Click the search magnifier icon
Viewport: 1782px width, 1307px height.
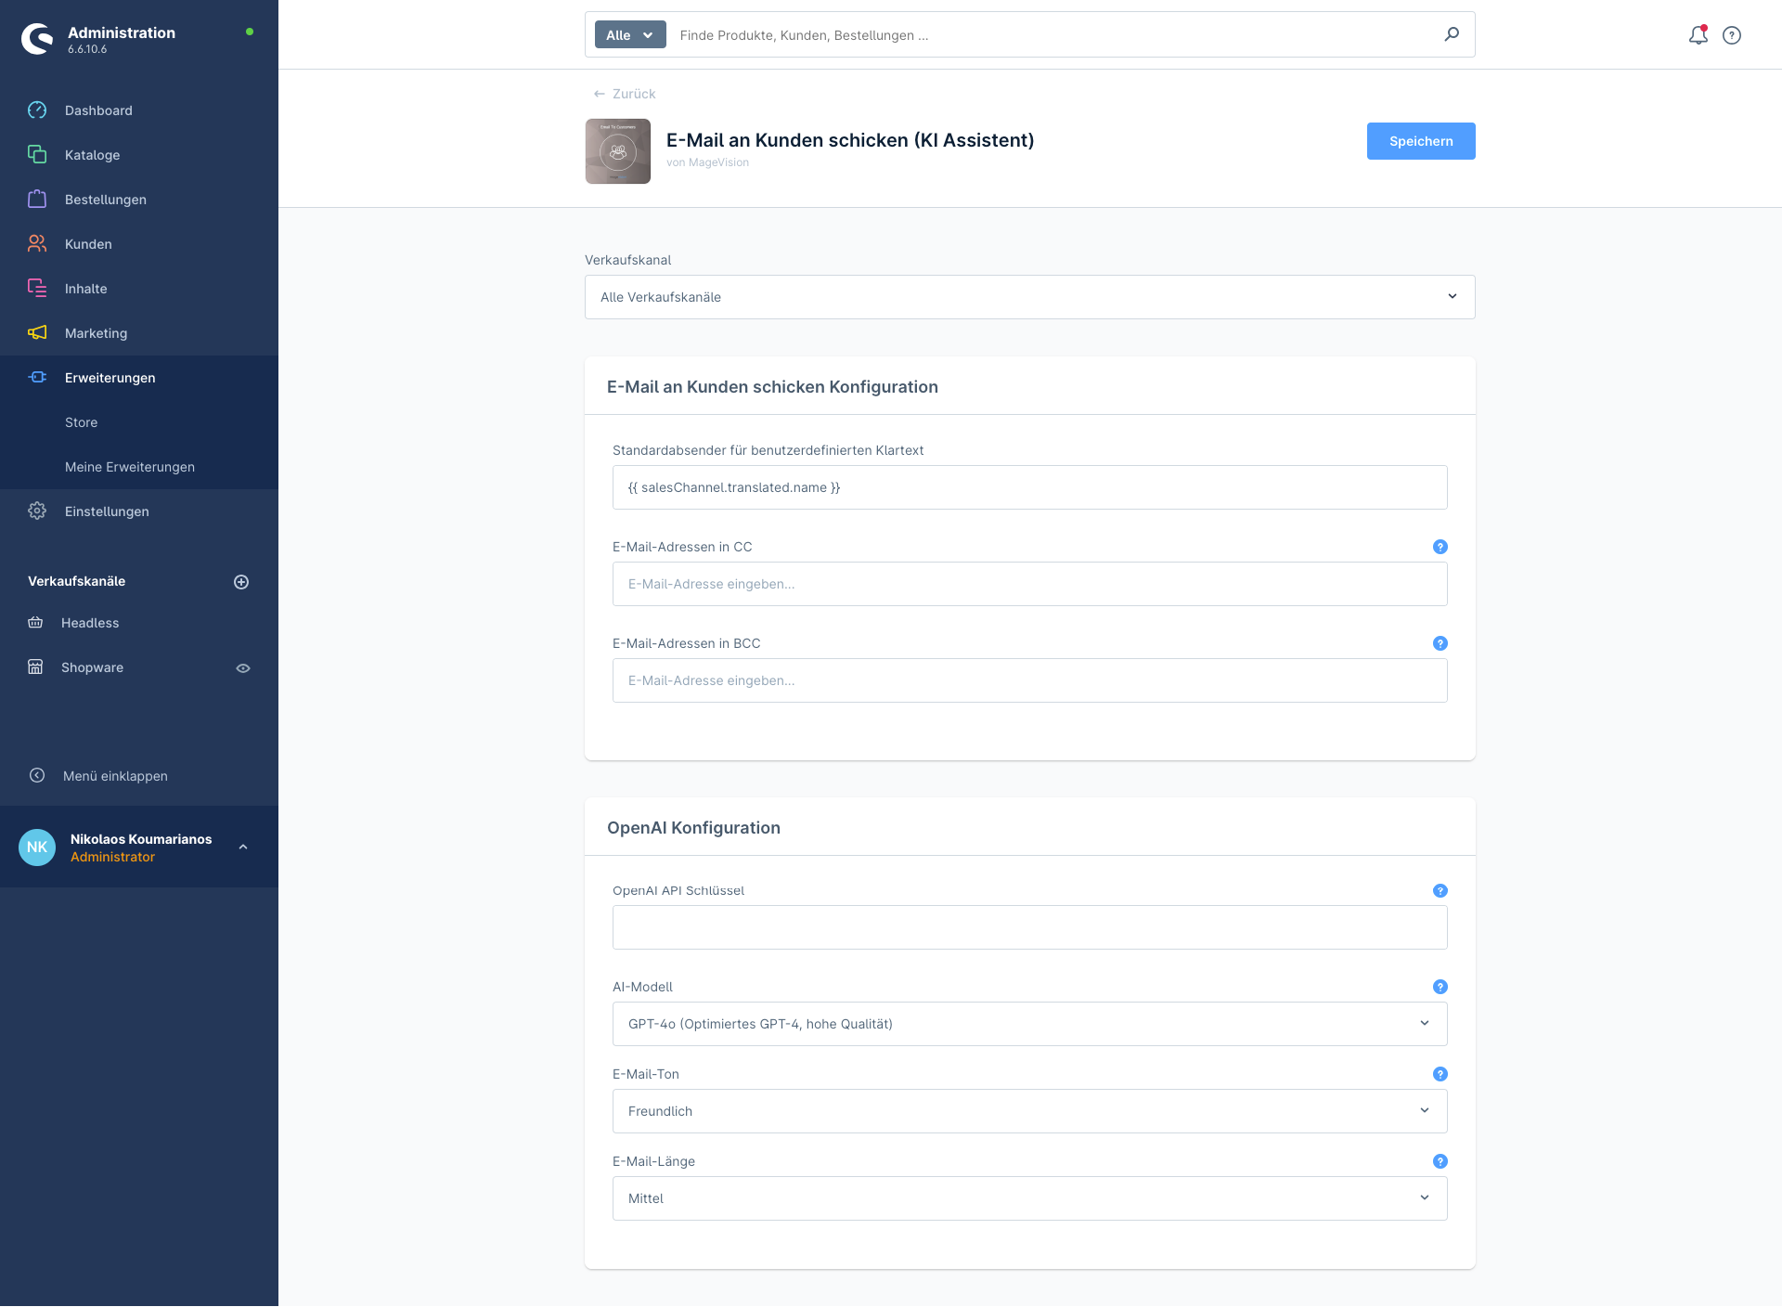click(1452, 34)
